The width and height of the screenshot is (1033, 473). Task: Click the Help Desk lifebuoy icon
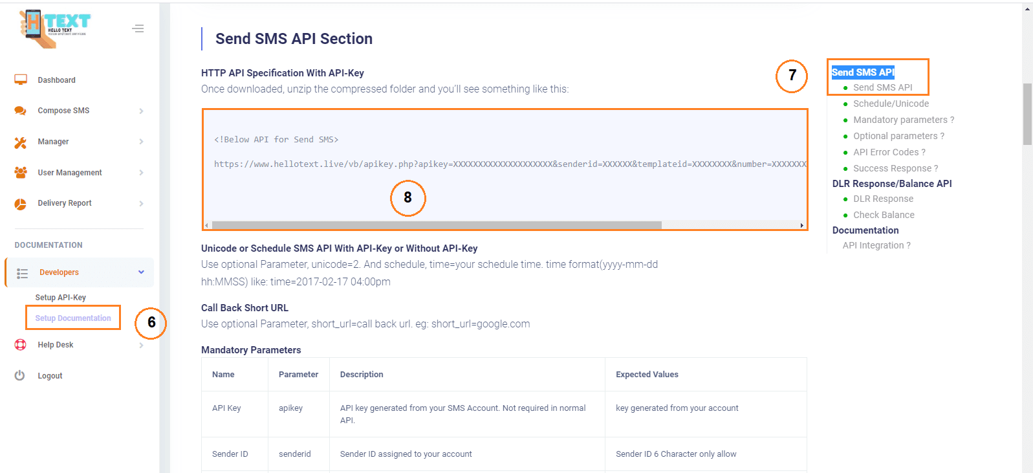point(21,345)
